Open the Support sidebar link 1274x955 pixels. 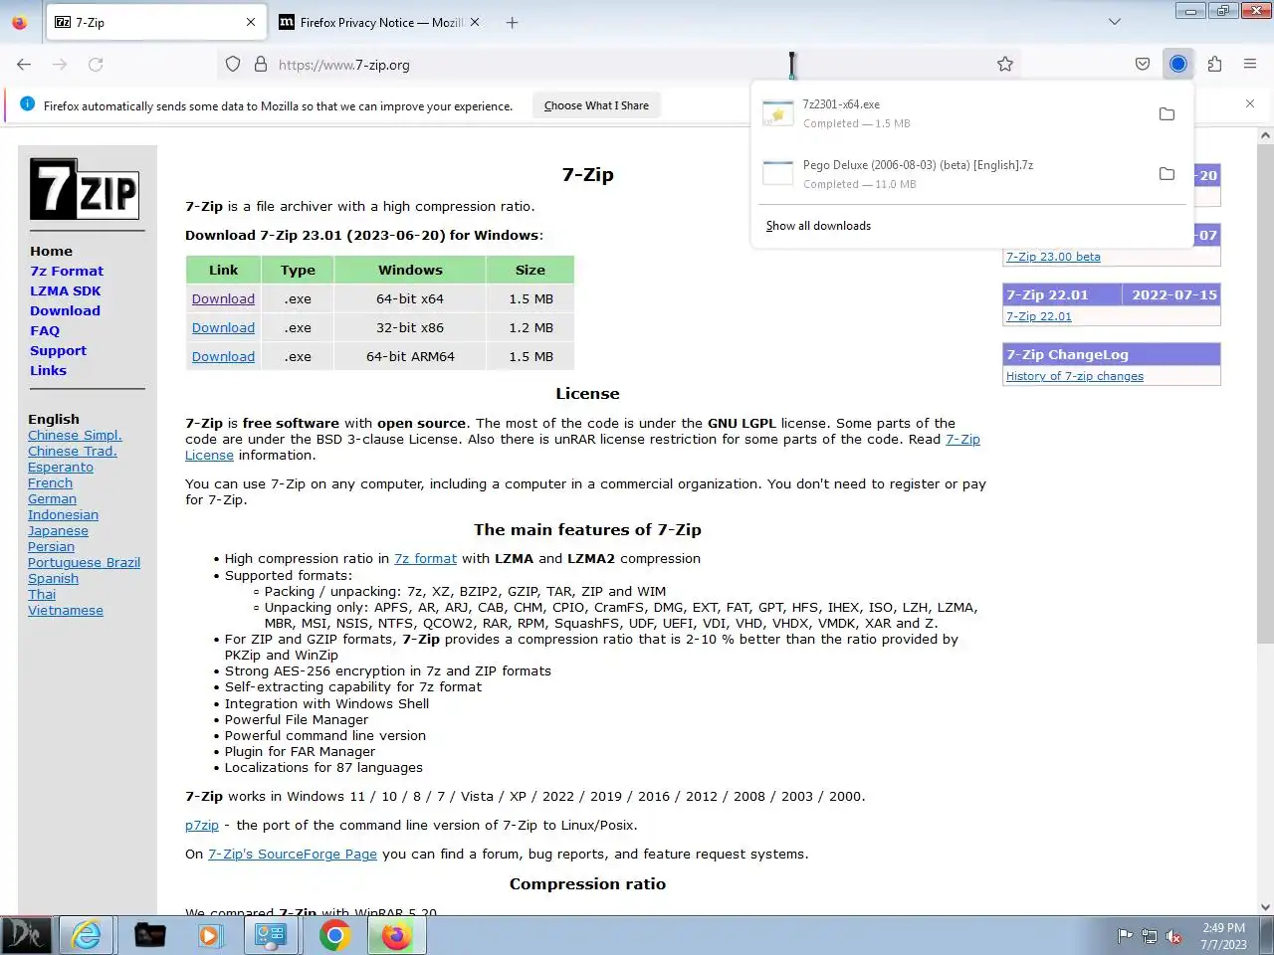58,350
